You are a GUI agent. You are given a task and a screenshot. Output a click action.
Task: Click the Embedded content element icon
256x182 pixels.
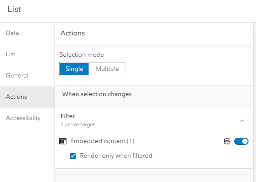pos(63,141)
